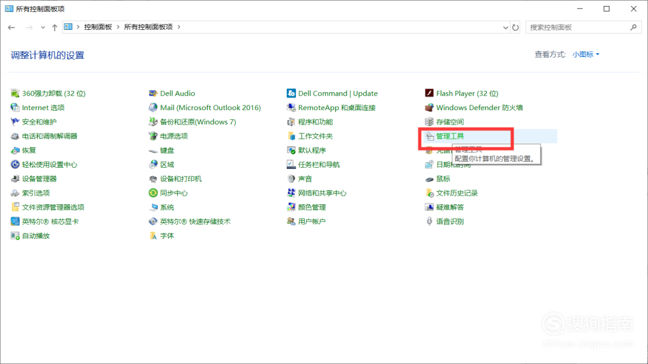
Task: Open 备份和还原(Windows 7) link
Action: [198, 122]
